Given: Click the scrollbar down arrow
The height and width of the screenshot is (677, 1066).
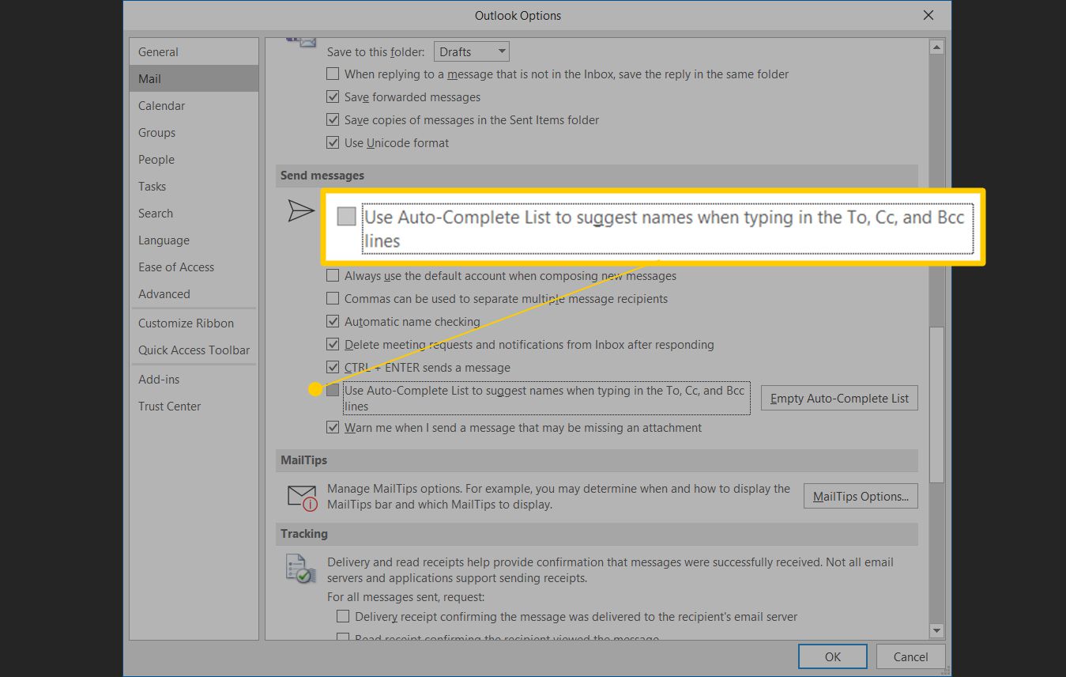Looking at the screenshot, I should coord(936,630).
